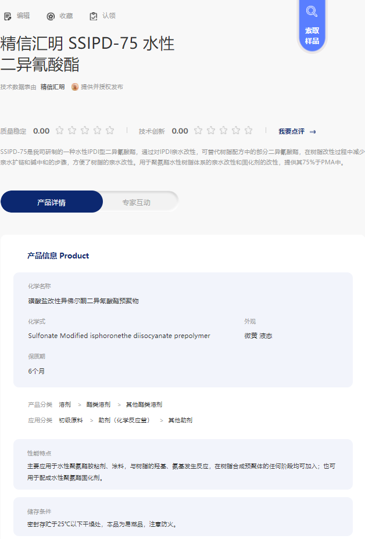Click the 外观 field label
The image size is (365, 539).
(250, 321)
